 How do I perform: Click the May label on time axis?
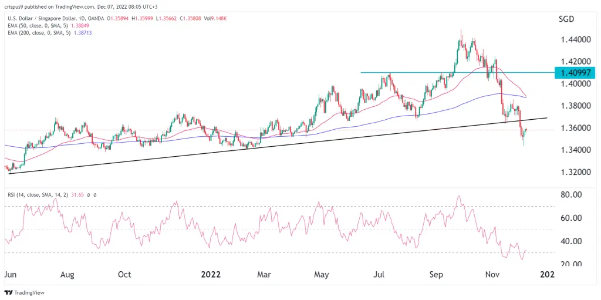(321, 275)
